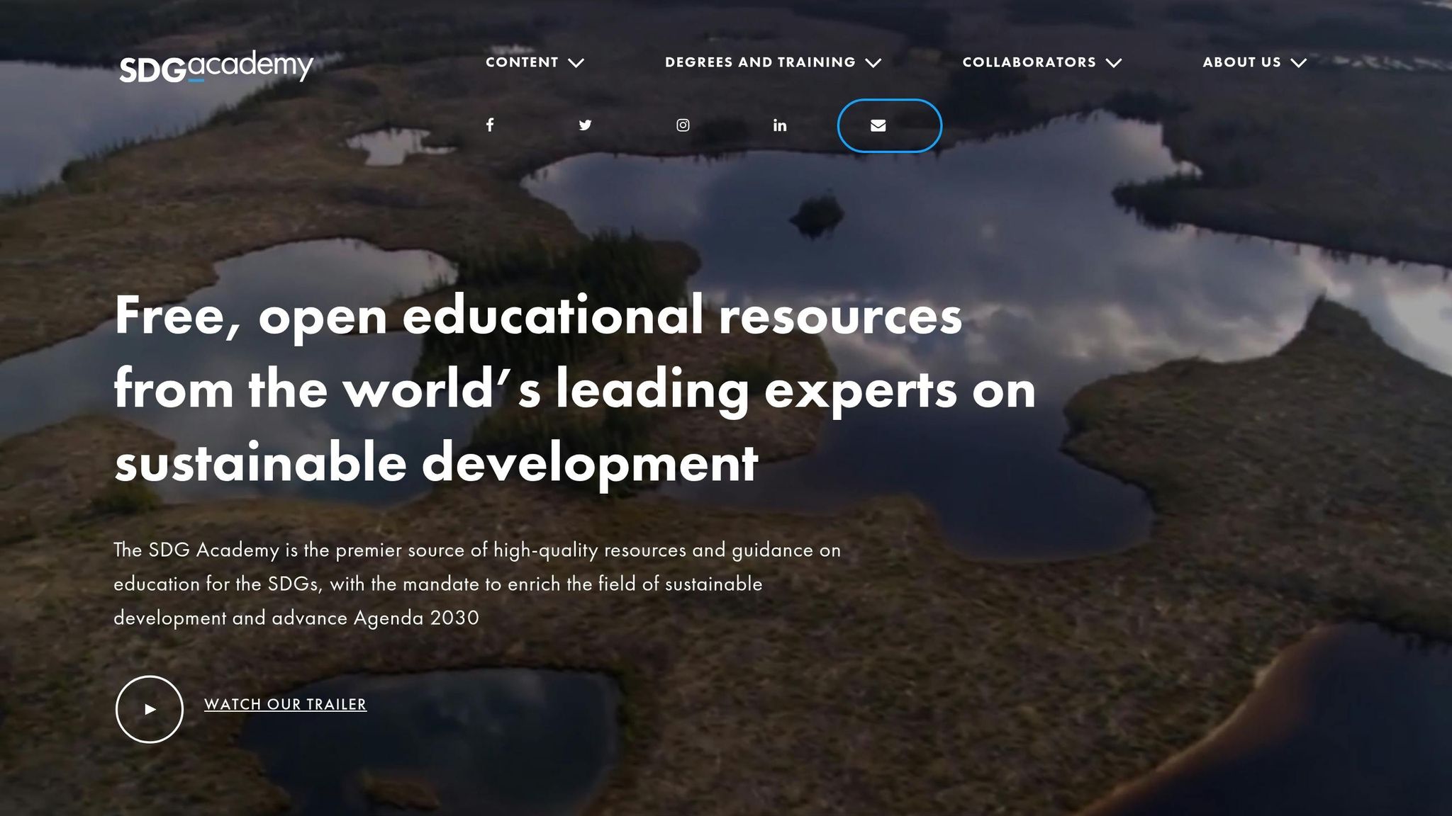Viewport: 1452px width, 816px height.
Task: Open the ABOUT US menu
Action: (1243, 62)
